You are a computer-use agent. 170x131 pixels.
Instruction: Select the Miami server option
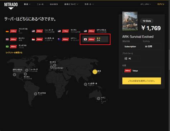tap(69, 31)
